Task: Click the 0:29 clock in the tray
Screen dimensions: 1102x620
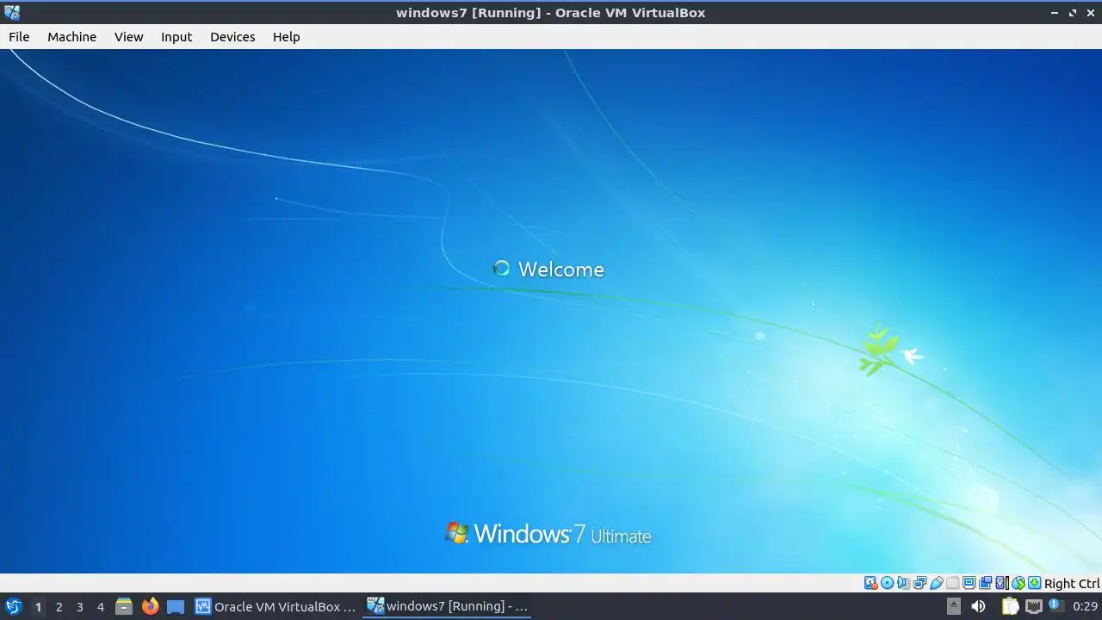Action: tap(1085, 606)
